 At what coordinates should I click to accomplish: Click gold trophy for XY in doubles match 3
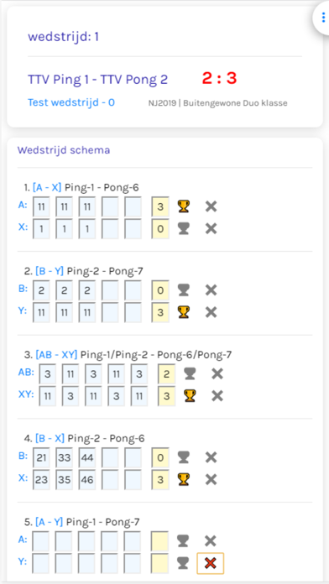pyautogui.click(x=190, y=395)
